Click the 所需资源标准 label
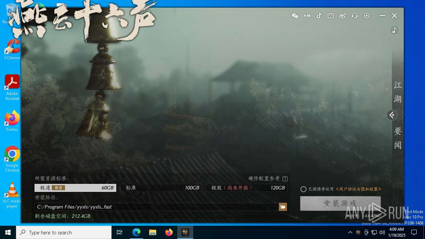This screenshot has height=239, width=425. pos(52,179)
